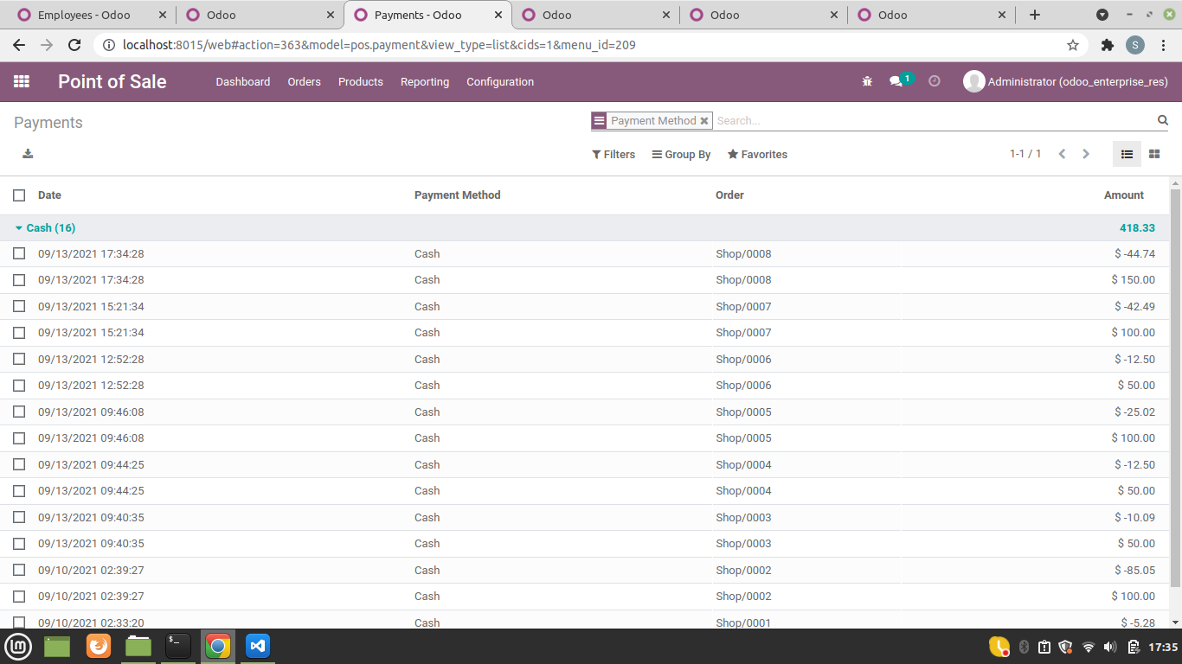This screenshot has width=1182, height=664.
Task: Click the export/download records icon
Action: pos(28,153)
